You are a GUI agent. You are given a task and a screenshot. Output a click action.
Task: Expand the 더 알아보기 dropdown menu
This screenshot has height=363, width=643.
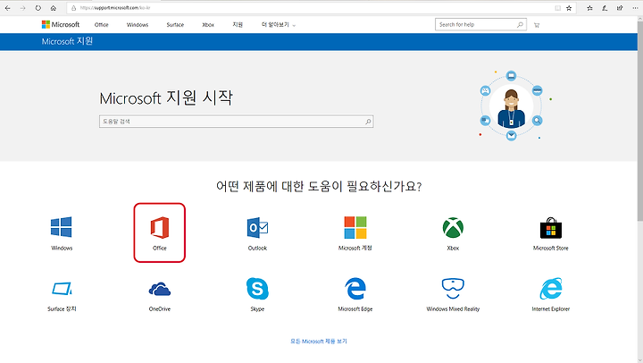click(279, 25)
